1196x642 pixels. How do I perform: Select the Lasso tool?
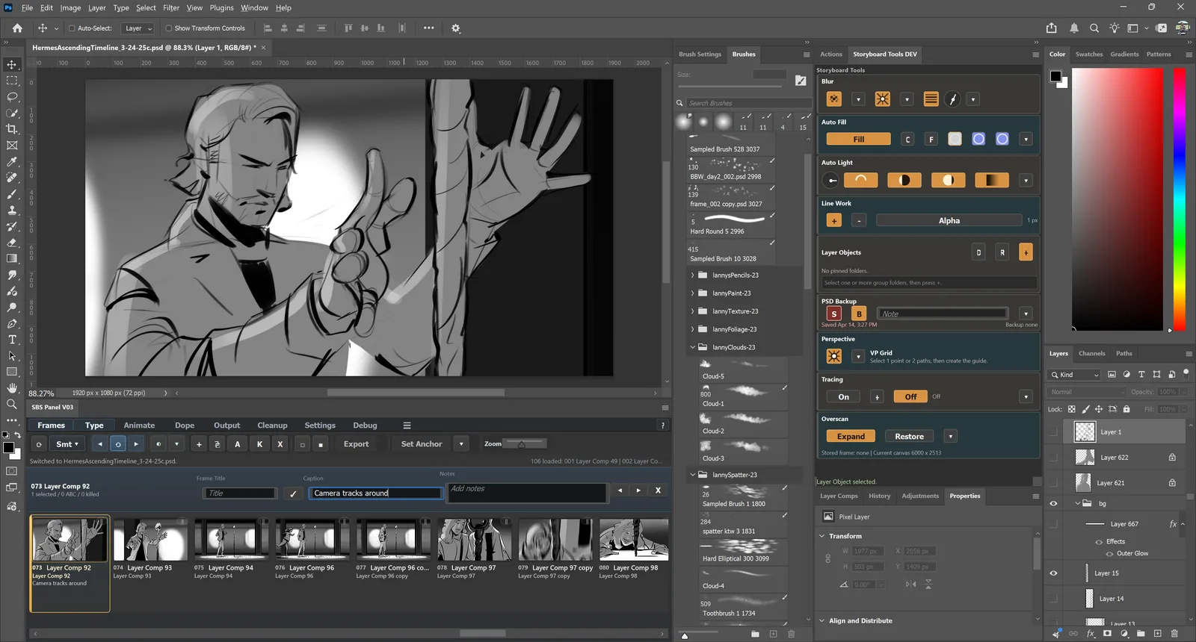pyautogui.click(x=12, y=97)
